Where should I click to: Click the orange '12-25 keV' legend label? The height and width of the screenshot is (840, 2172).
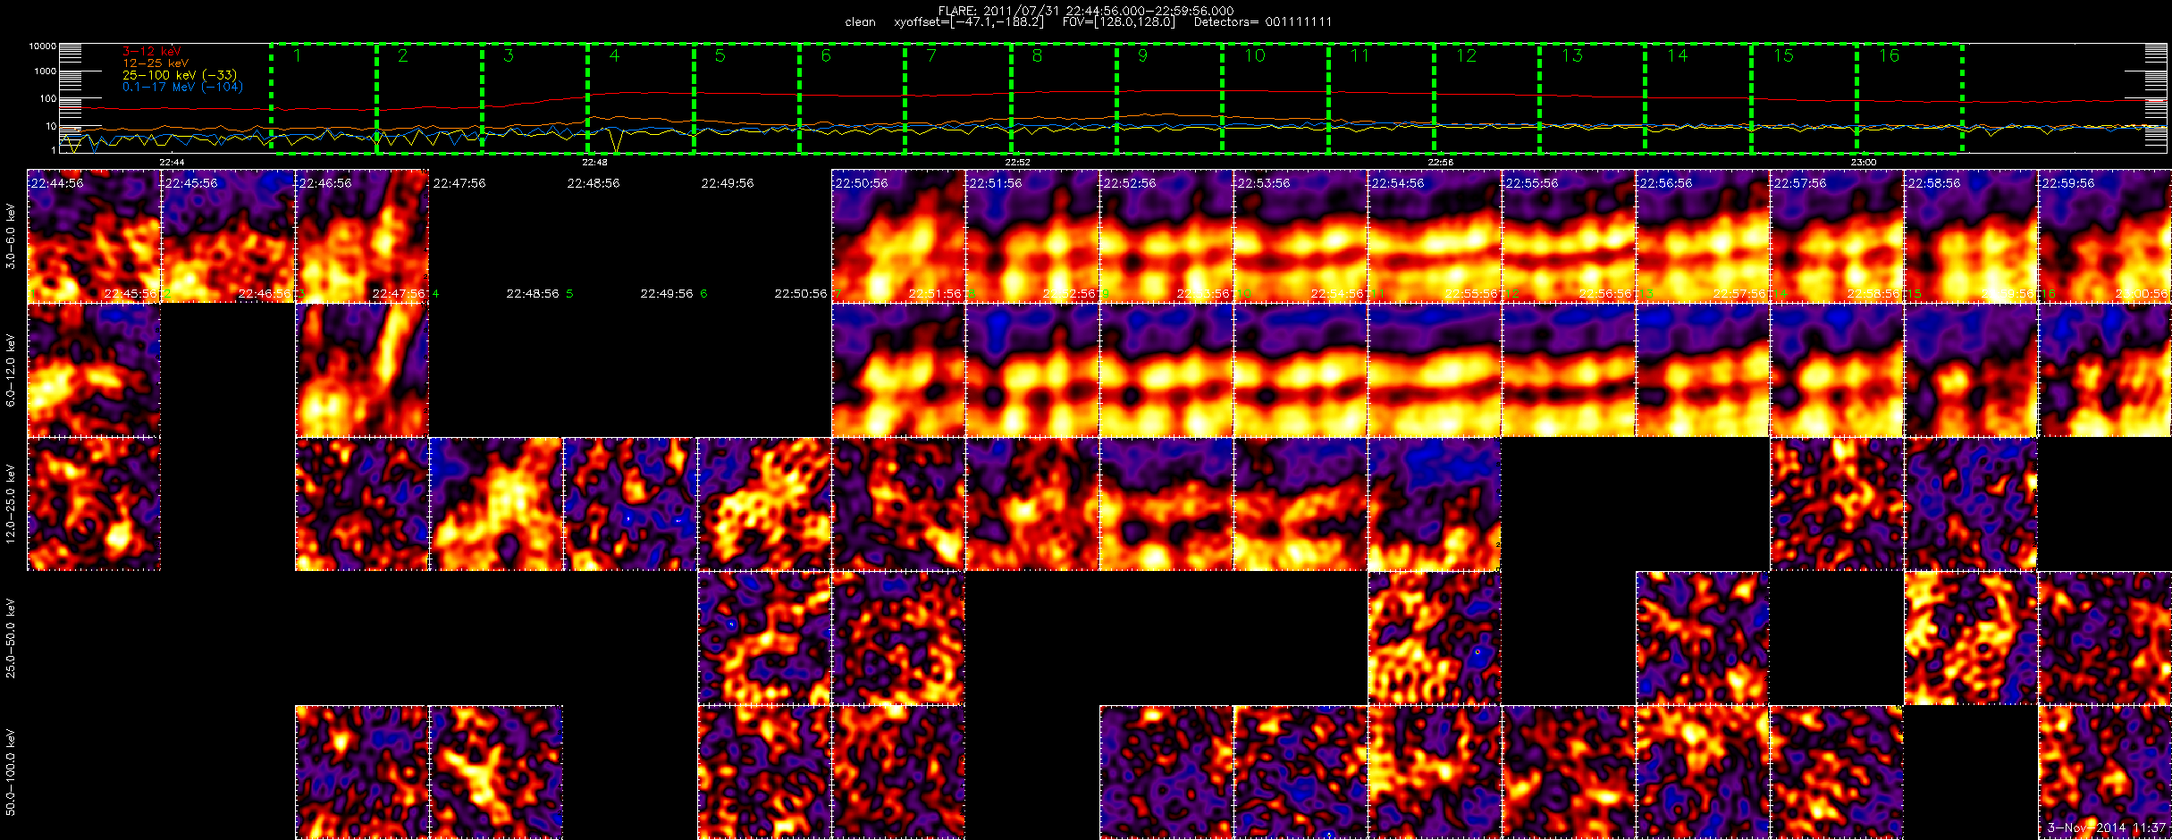[x=156, y=63]
